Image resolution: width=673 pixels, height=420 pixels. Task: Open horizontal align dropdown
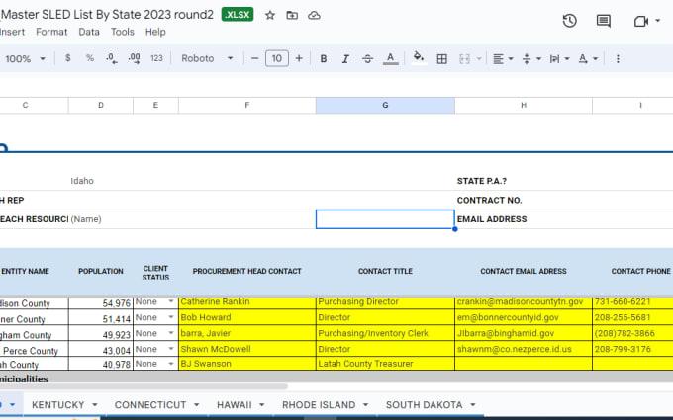(x=503, y=58)
